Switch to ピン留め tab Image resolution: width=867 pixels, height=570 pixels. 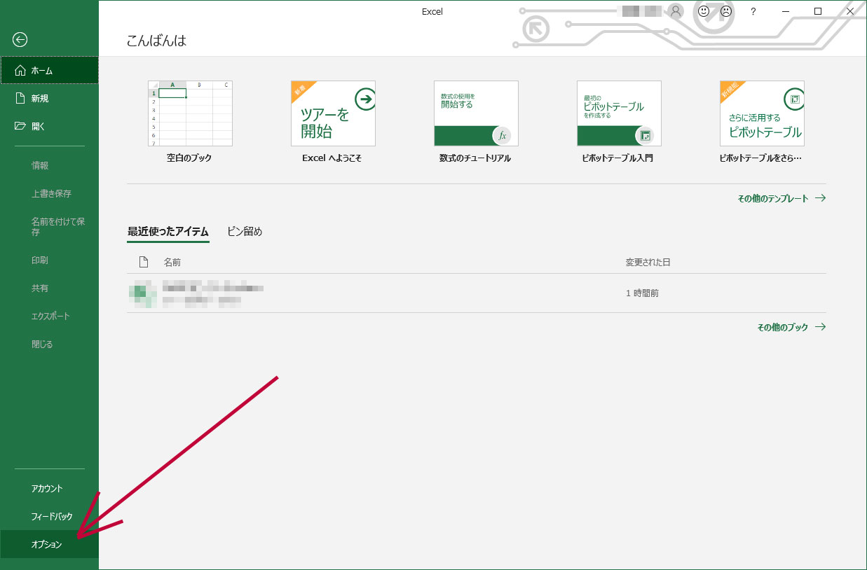tap(245, 232)
